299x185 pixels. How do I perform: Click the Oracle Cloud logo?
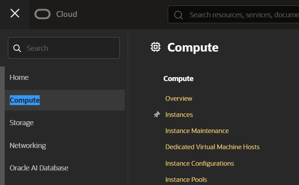coord(42,14)
